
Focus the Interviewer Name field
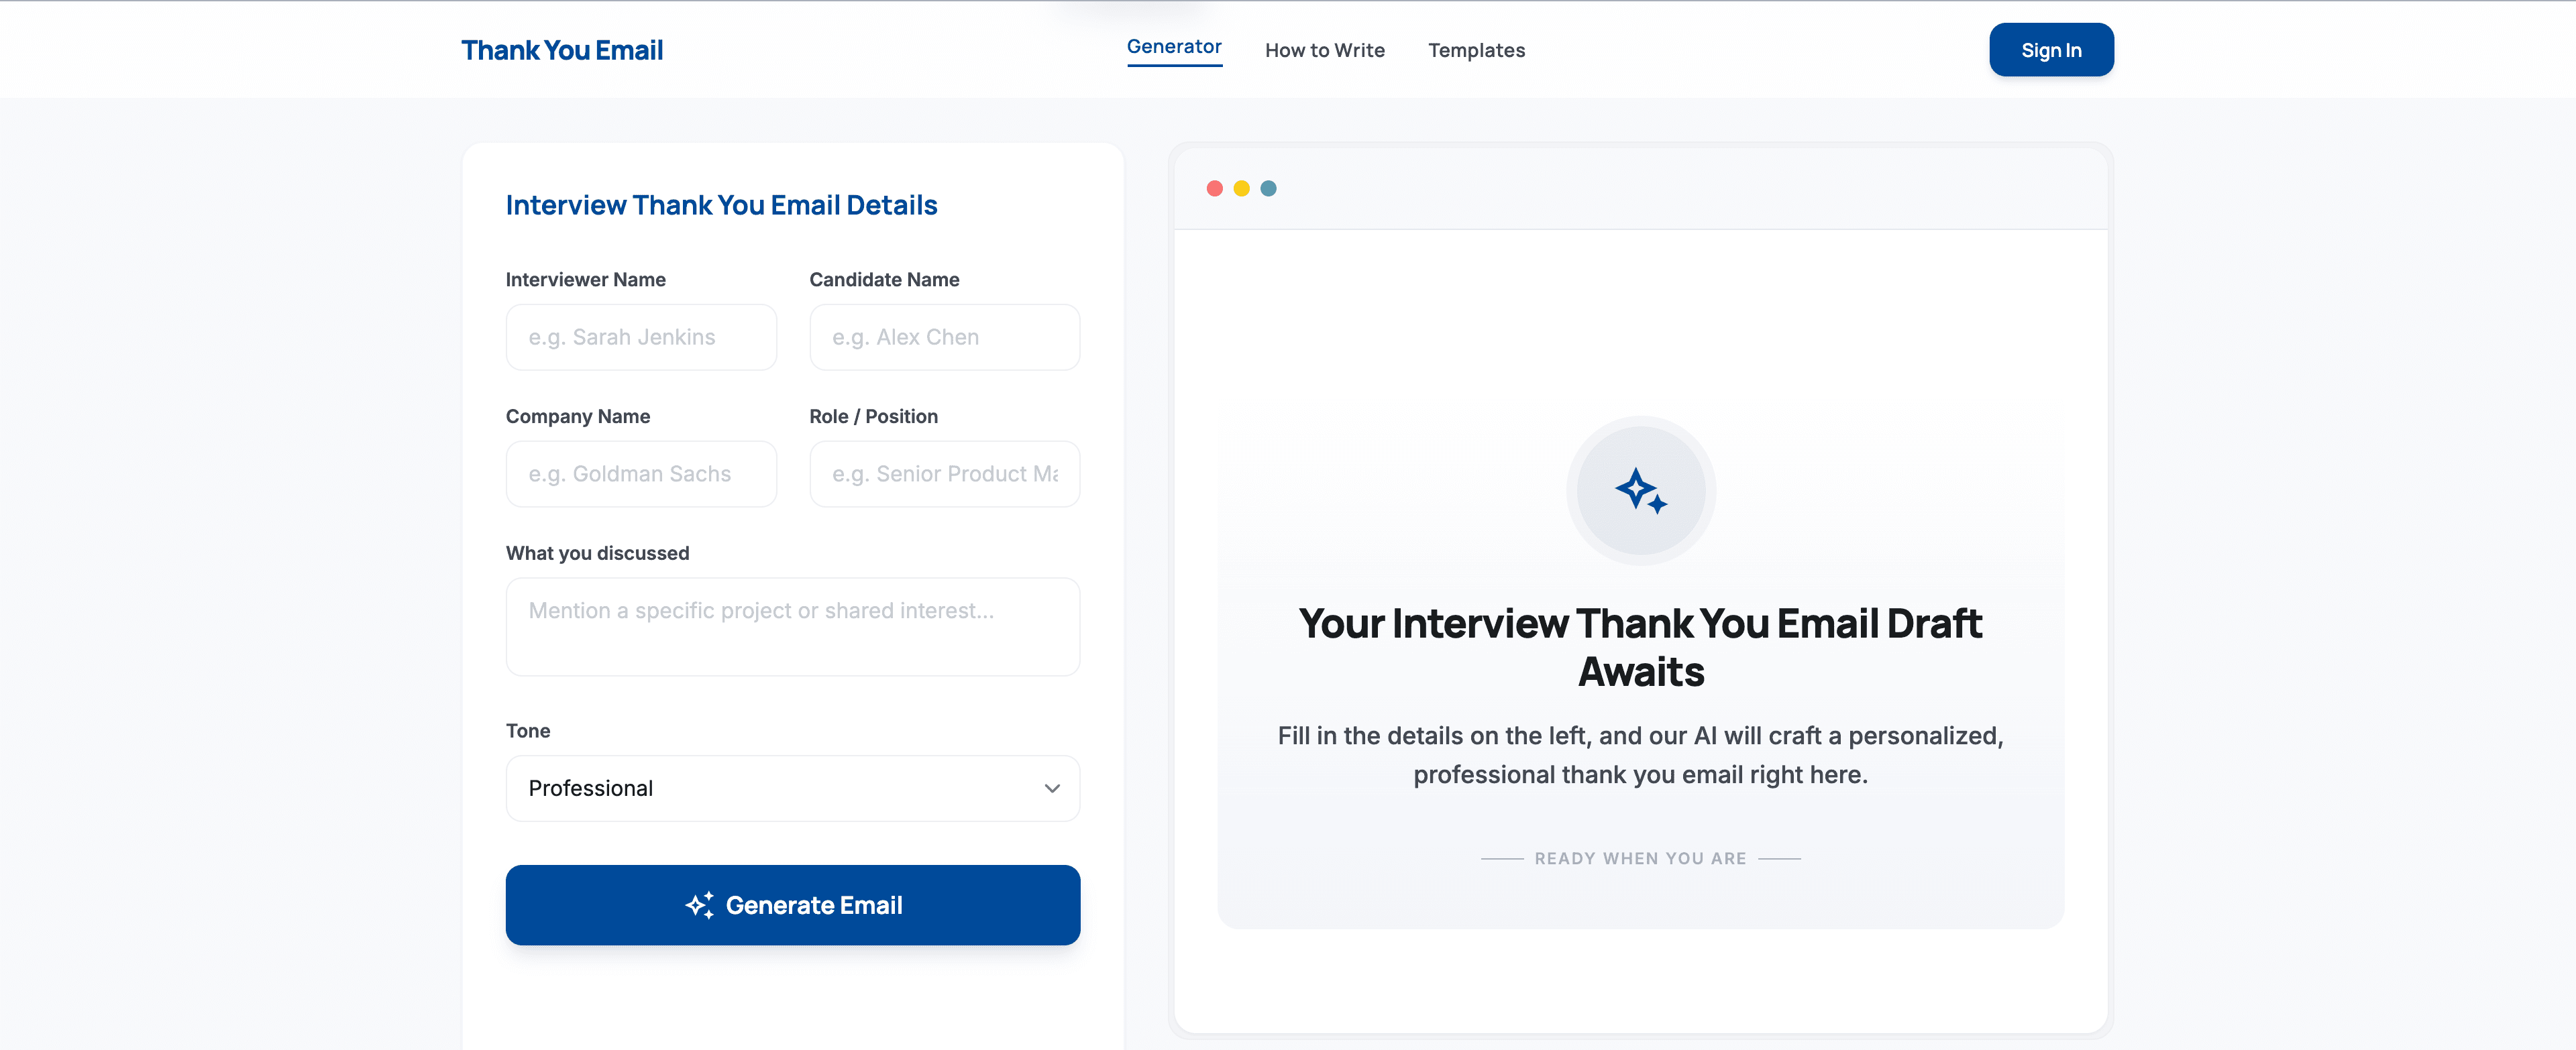(641, 338)
